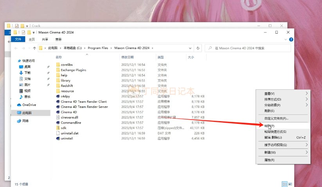This screenshot has height=187, width=322.
Task: Click the Maxon Cinema 4D 2024 search box
Action: coord(248,48)
